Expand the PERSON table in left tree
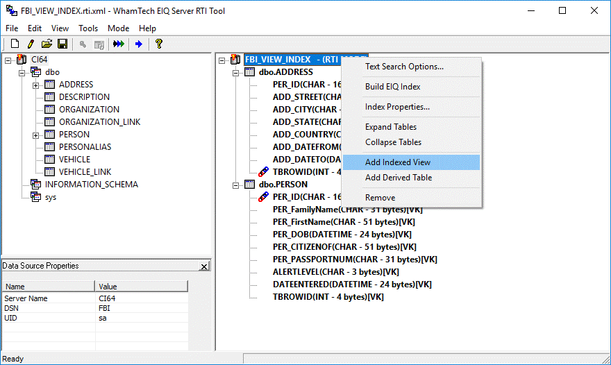Image resolution: width=611 pixels, height=365 pixels. [x=36, y=135]
